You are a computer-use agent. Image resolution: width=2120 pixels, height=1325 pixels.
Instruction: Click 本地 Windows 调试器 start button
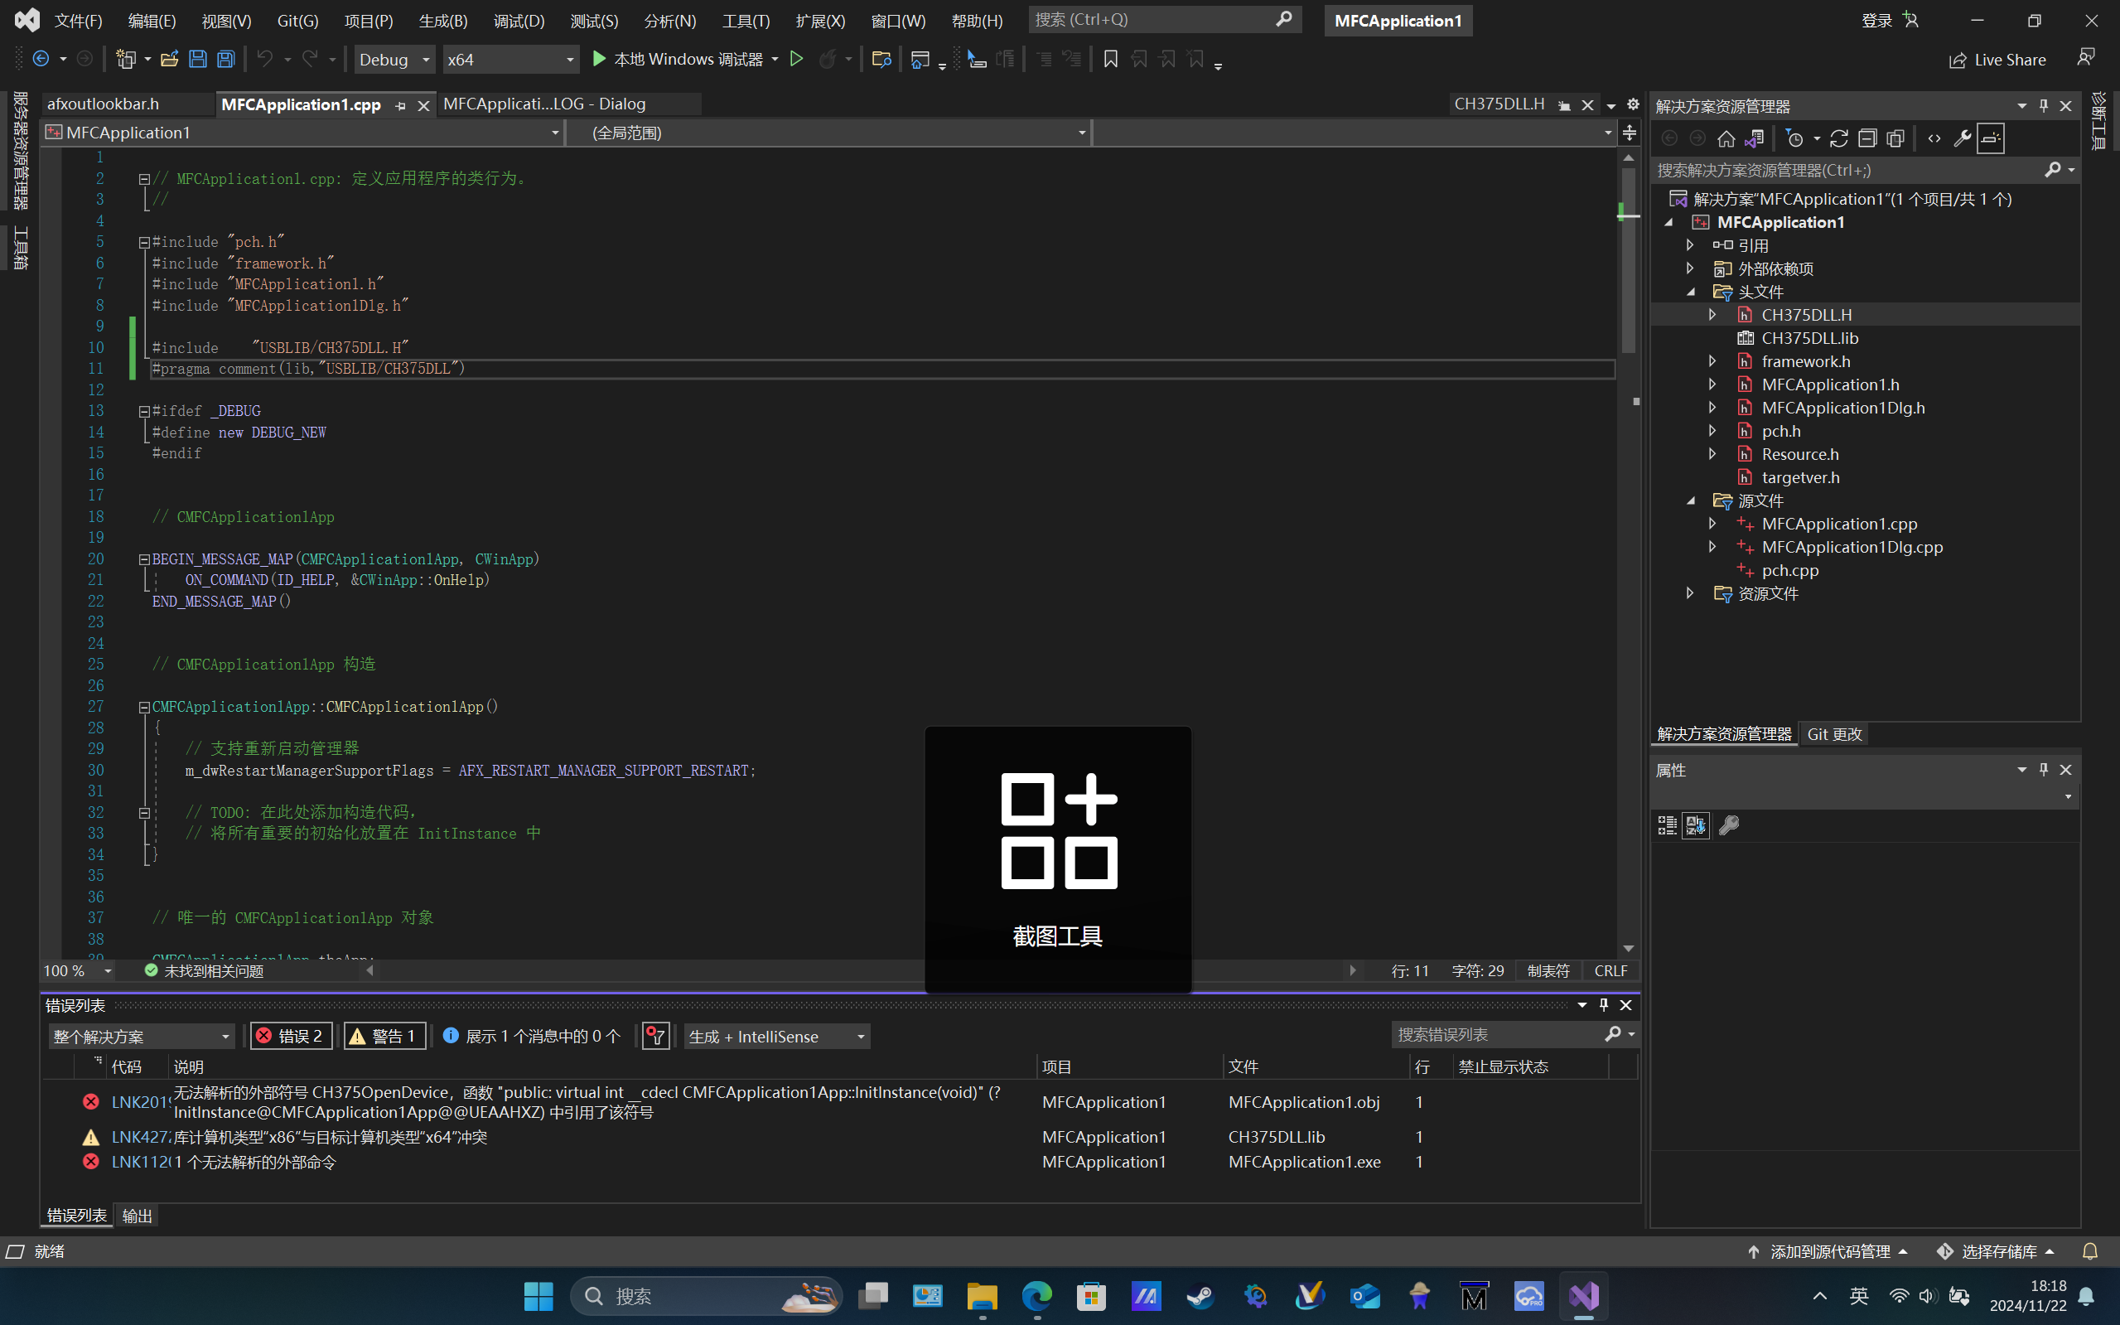(677, 59)
